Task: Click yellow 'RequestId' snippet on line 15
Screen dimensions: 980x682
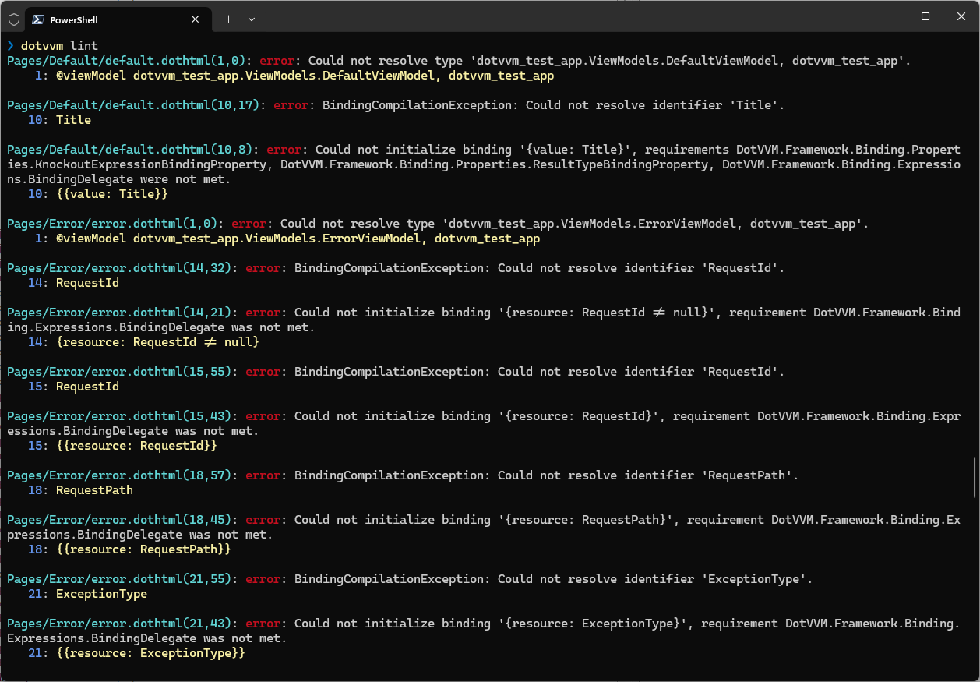Action: click(x=87, y=387)
